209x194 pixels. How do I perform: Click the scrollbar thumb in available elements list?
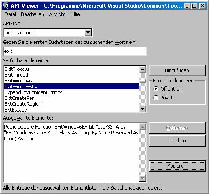[x=143, y=82]
